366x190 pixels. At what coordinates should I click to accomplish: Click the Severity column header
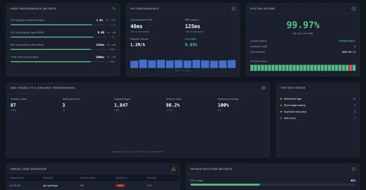point(121,178)
